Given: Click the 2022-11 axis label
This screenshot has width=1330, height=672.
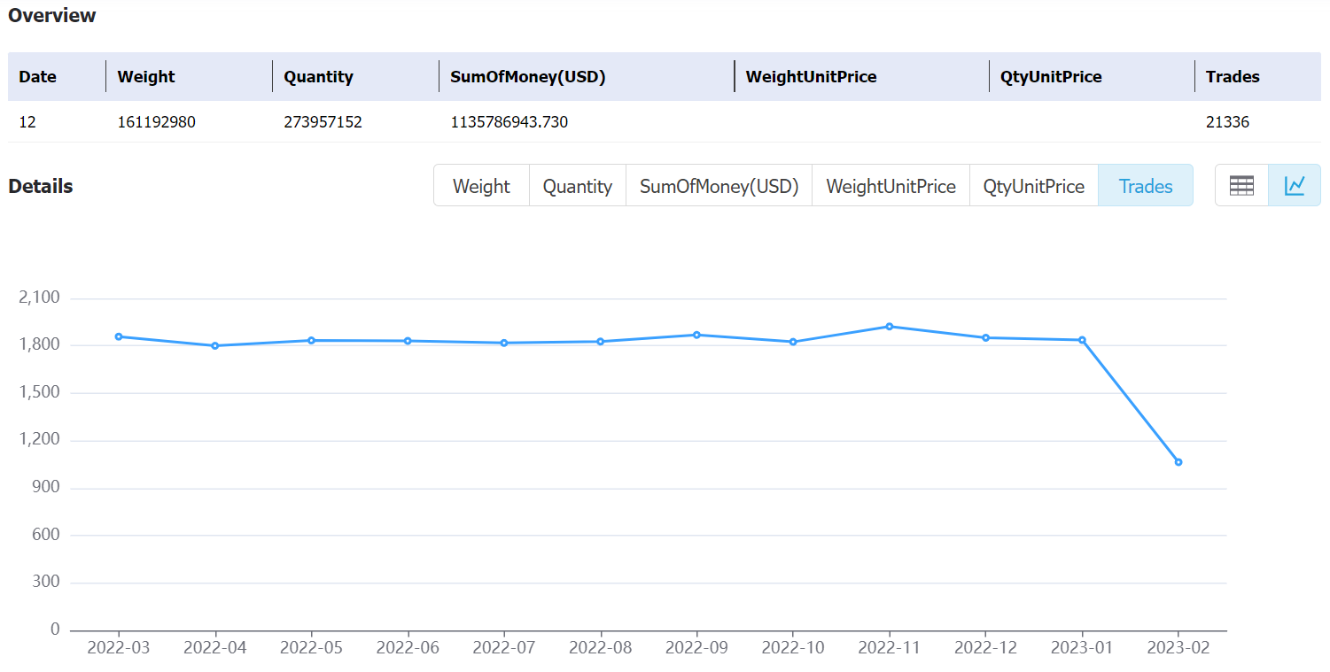Looking at the screenshot, I should pyautogui.click(x=890, y=647).
